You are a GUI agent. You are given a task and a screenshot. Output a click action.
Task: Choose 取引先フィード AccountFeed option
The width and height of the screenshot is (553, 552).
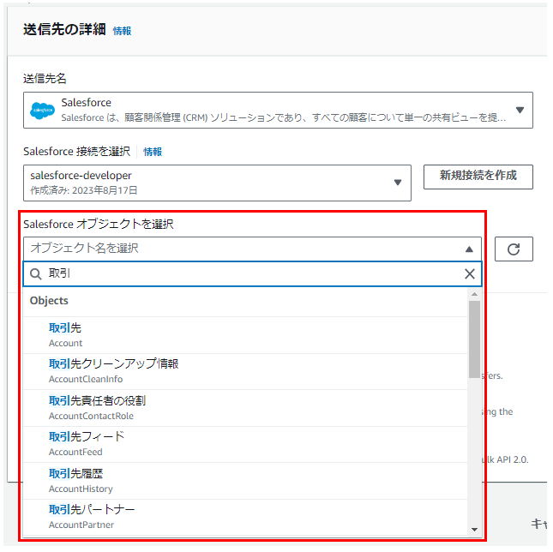(245, 445)
